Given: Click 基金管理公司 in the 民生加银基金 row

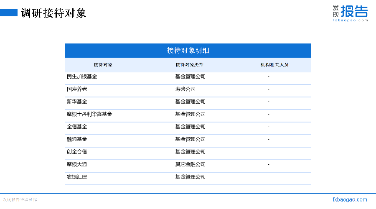Looking at the screenshot, I should [x=191, y=76].
